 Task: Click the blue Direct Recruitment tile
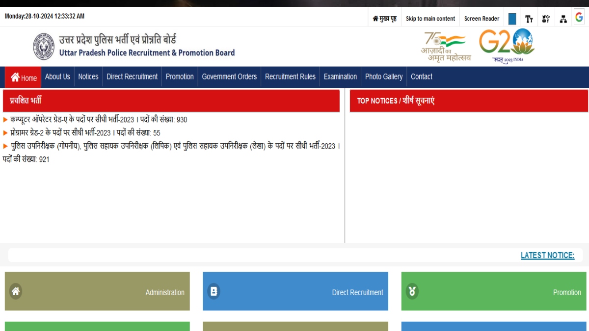click(295, 291)
